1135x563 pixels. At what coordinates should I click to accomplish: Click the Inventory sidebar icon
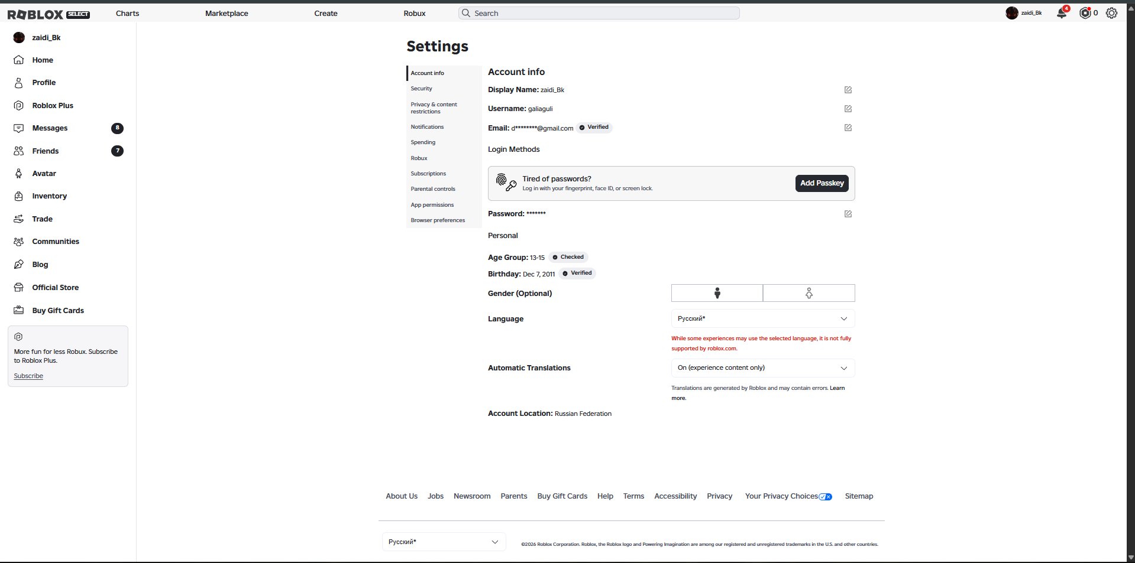pos(19,196)
